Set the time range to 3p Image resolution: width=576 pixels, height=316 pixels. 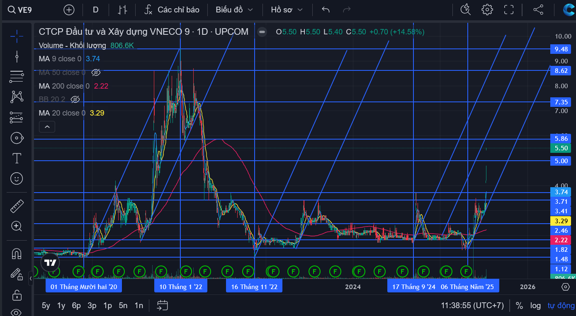(92, 306)
